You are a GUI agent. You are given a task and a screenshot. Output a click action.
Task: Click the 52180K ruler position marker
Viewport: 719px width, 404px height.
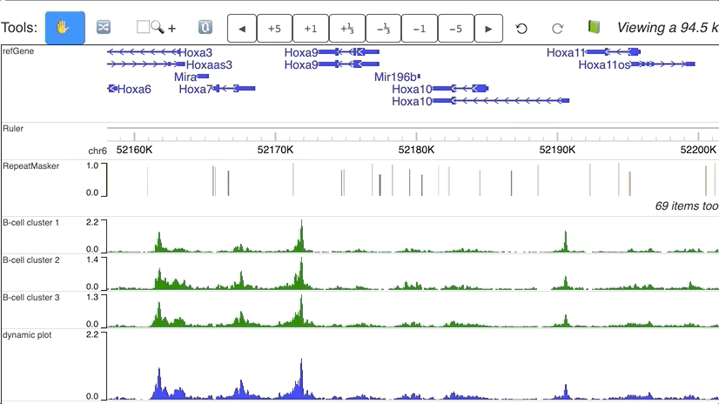416,150
